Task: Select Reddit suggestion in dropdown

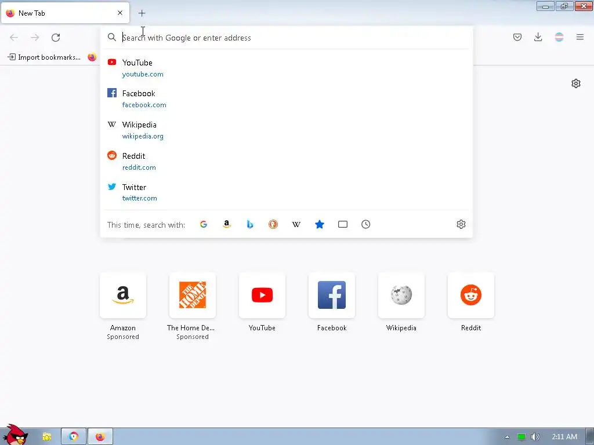Action: [x=287, y=162]
